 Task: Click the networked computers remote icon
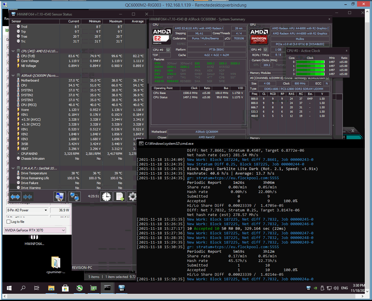pyautogui.click(x=75, y=197)
